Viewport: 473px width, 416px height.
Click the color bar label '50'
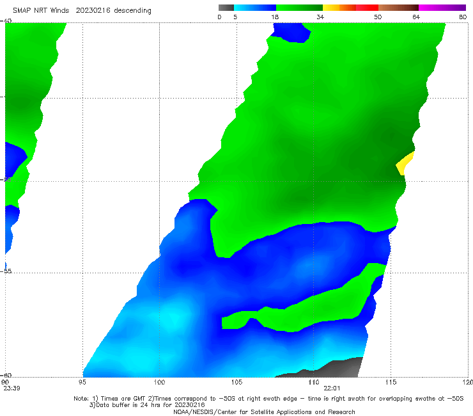pos(378,17)
